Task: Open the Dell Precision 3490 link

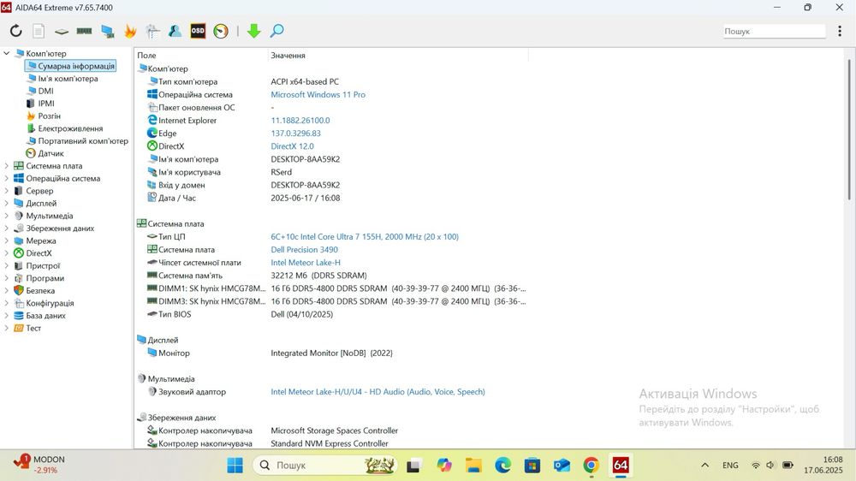Action: pyautogui.click(x=304, y=250)
